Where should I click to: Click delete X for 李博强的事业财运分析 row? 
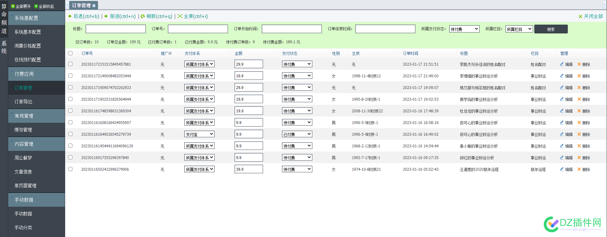[x=579, y=76]
